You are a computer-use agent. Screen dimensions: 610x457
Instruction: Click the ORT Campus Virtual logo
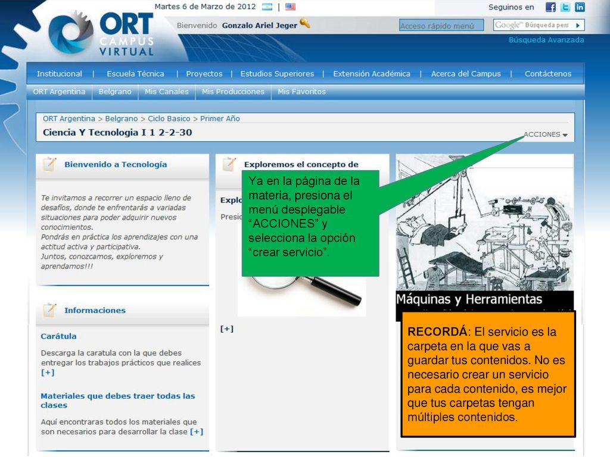pyautogui.click(x=102, y=34)
